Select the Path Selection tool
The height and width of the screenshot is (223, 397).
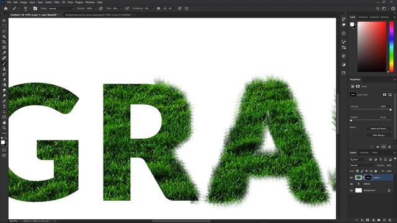click(x=4, y=111)
